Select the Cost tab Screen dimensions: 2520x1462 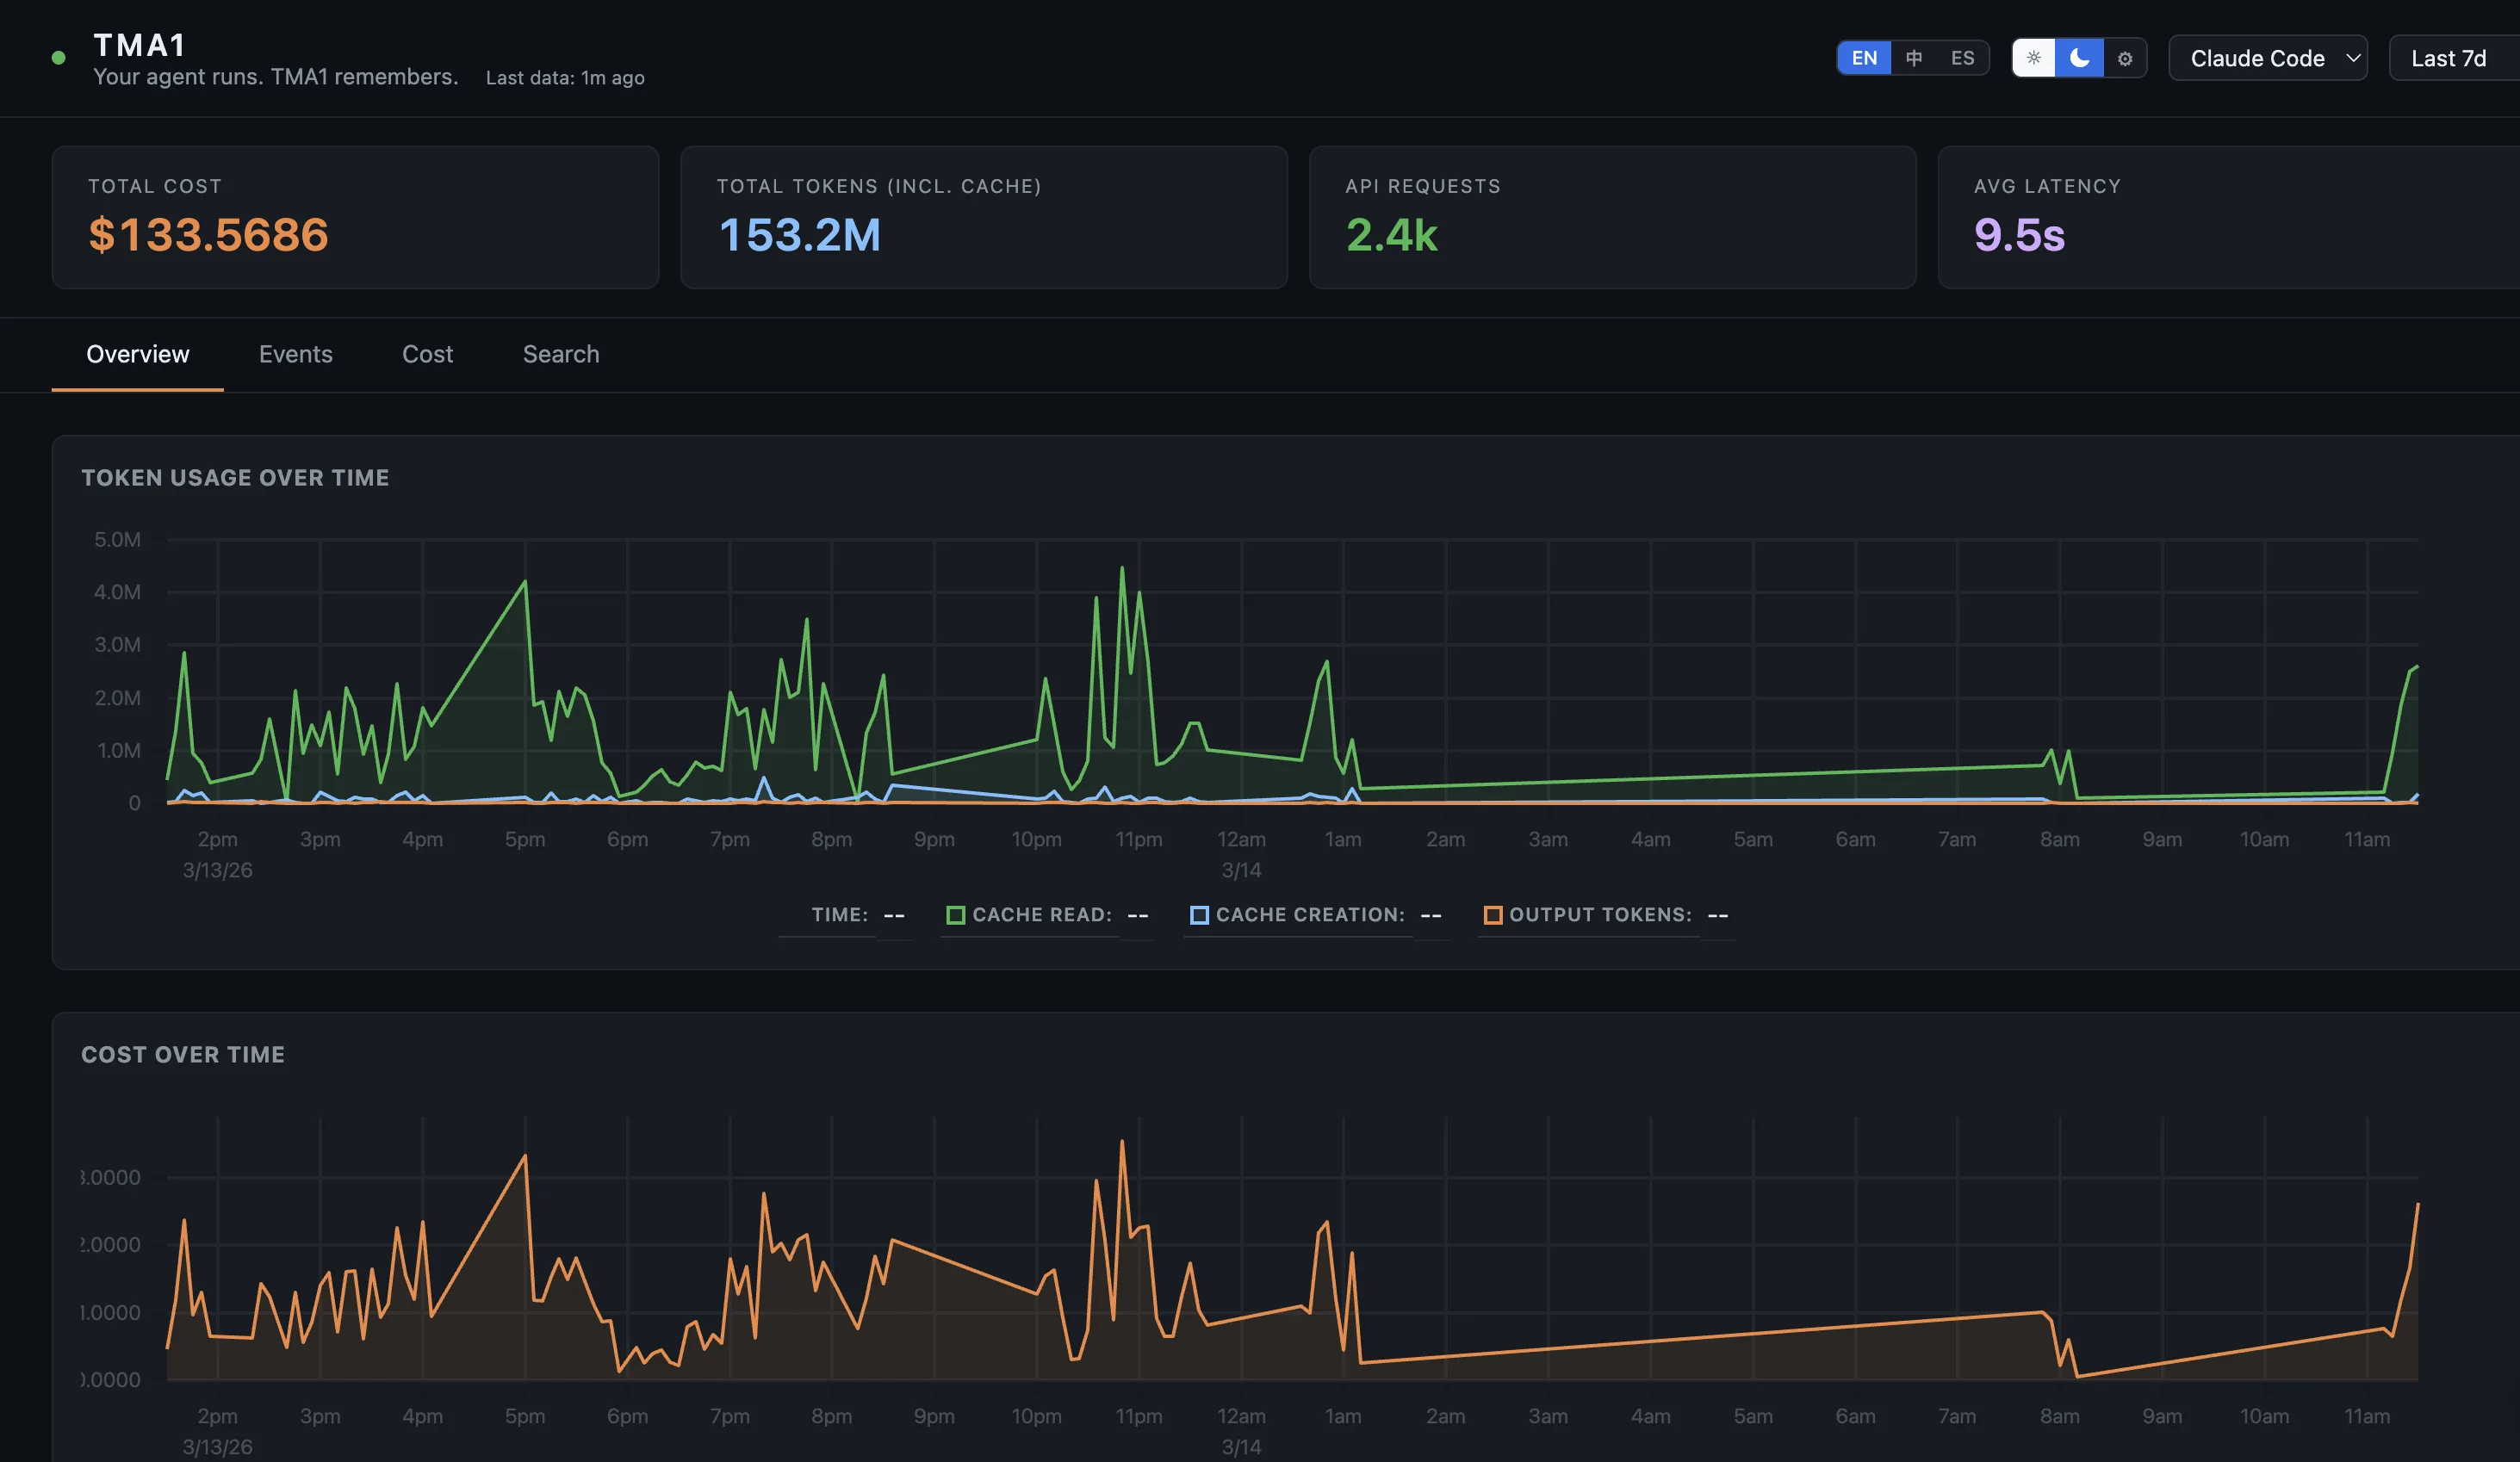[x=427, y=354]
